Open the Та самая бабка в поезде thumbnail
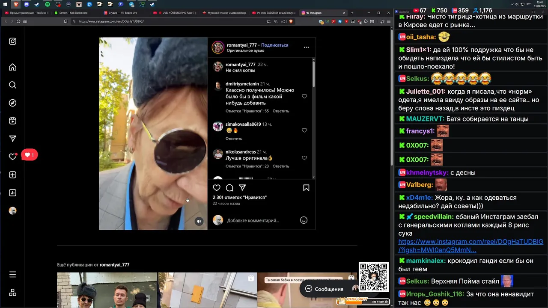Screen dimensions: 548x308 coord(307,290)
